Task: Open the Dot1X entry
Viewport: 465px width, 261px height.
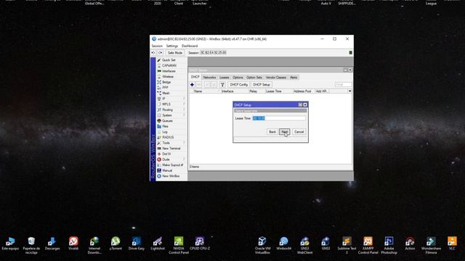Action: (166, 154)
